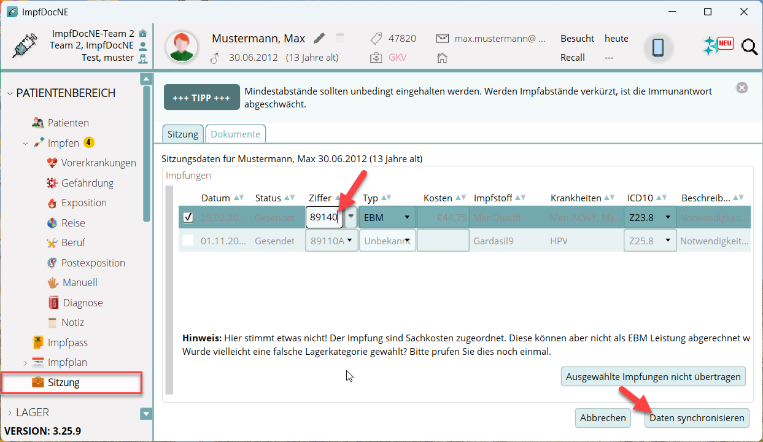
Task: Expand the LAGER section
Action: point(10,413)
